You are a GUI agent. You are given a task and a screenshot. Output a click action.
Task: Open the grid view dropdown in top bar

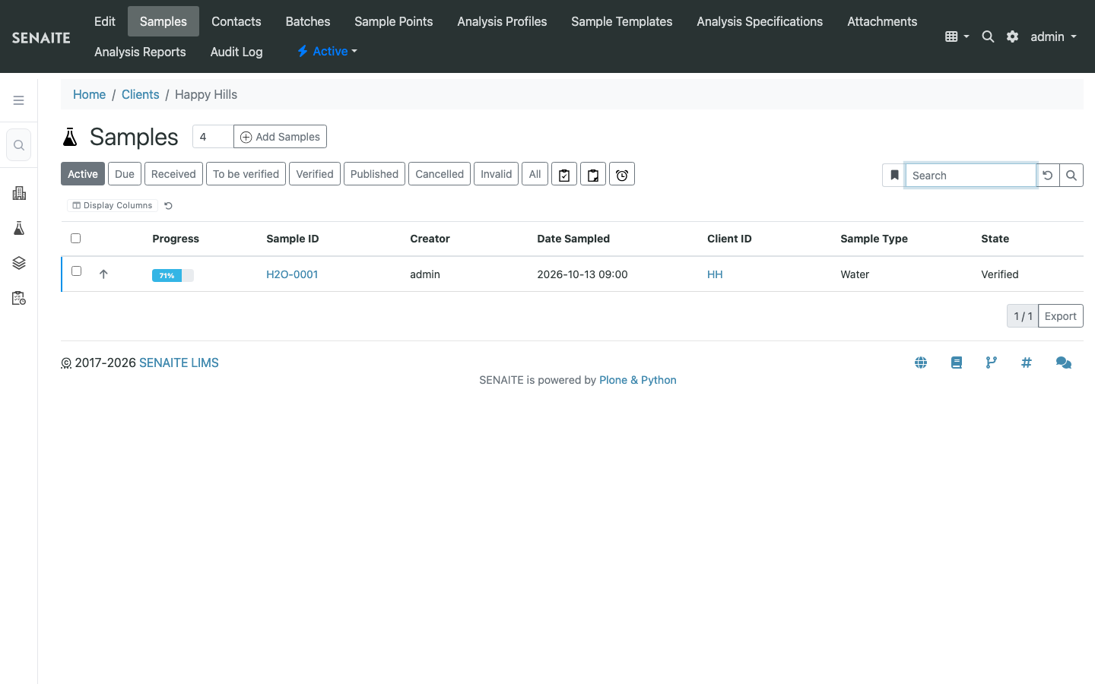[957, 36]
